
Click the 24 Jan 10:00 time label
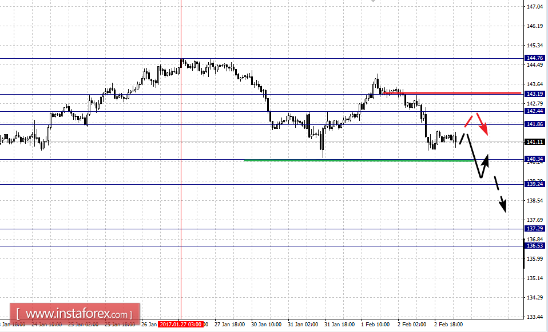click(x=46, y=325)
